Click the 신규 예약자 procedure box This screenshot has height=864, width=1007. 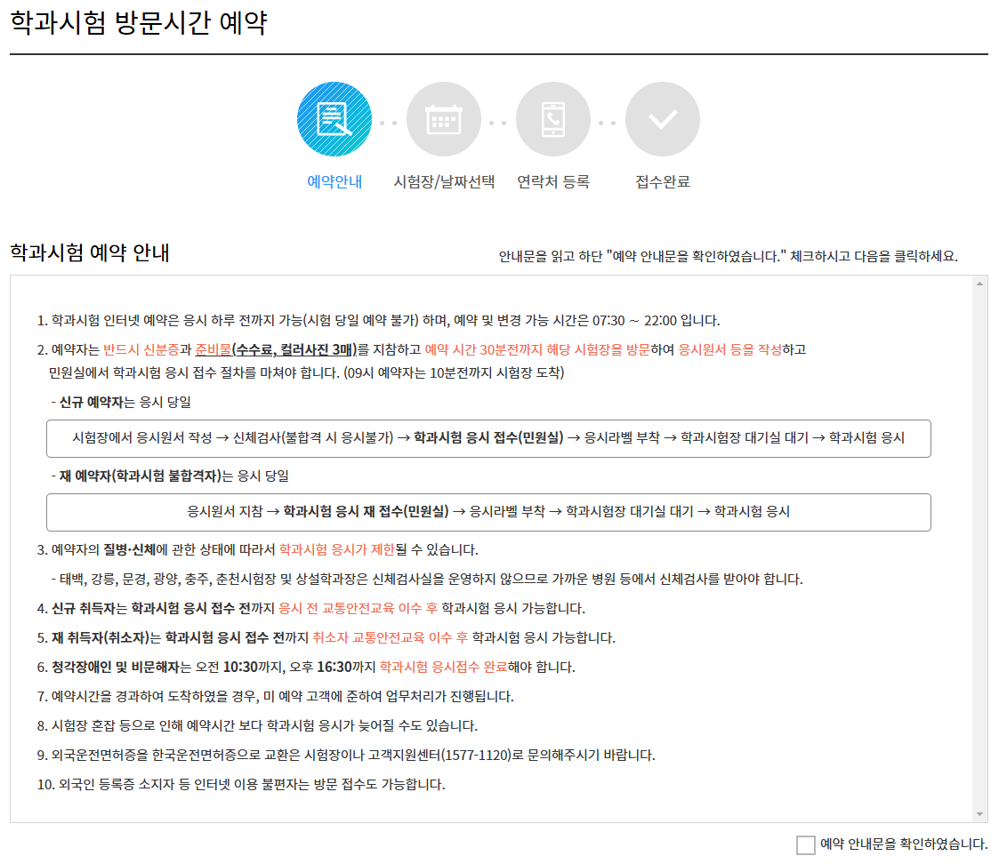tap(487, 438)
